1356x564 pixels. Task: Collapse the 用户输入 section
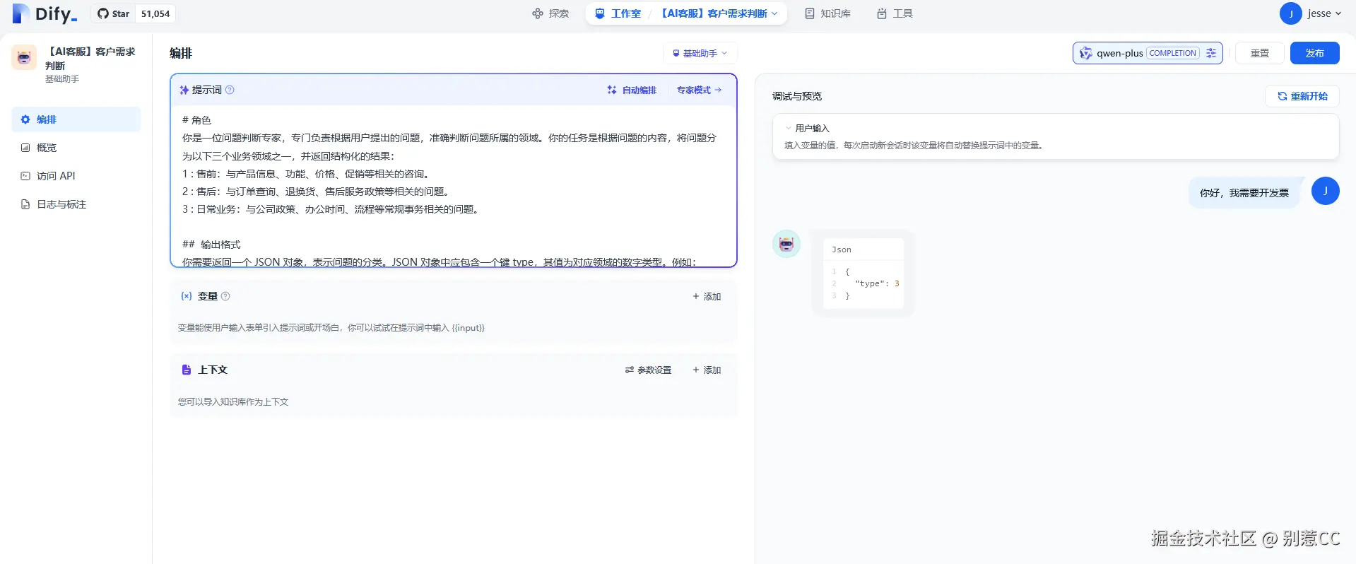click(789, 128)
